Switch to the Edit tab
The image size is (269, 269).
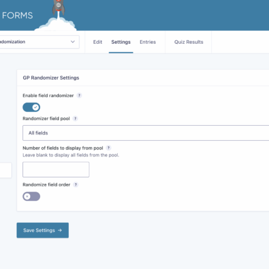point(98,42)
